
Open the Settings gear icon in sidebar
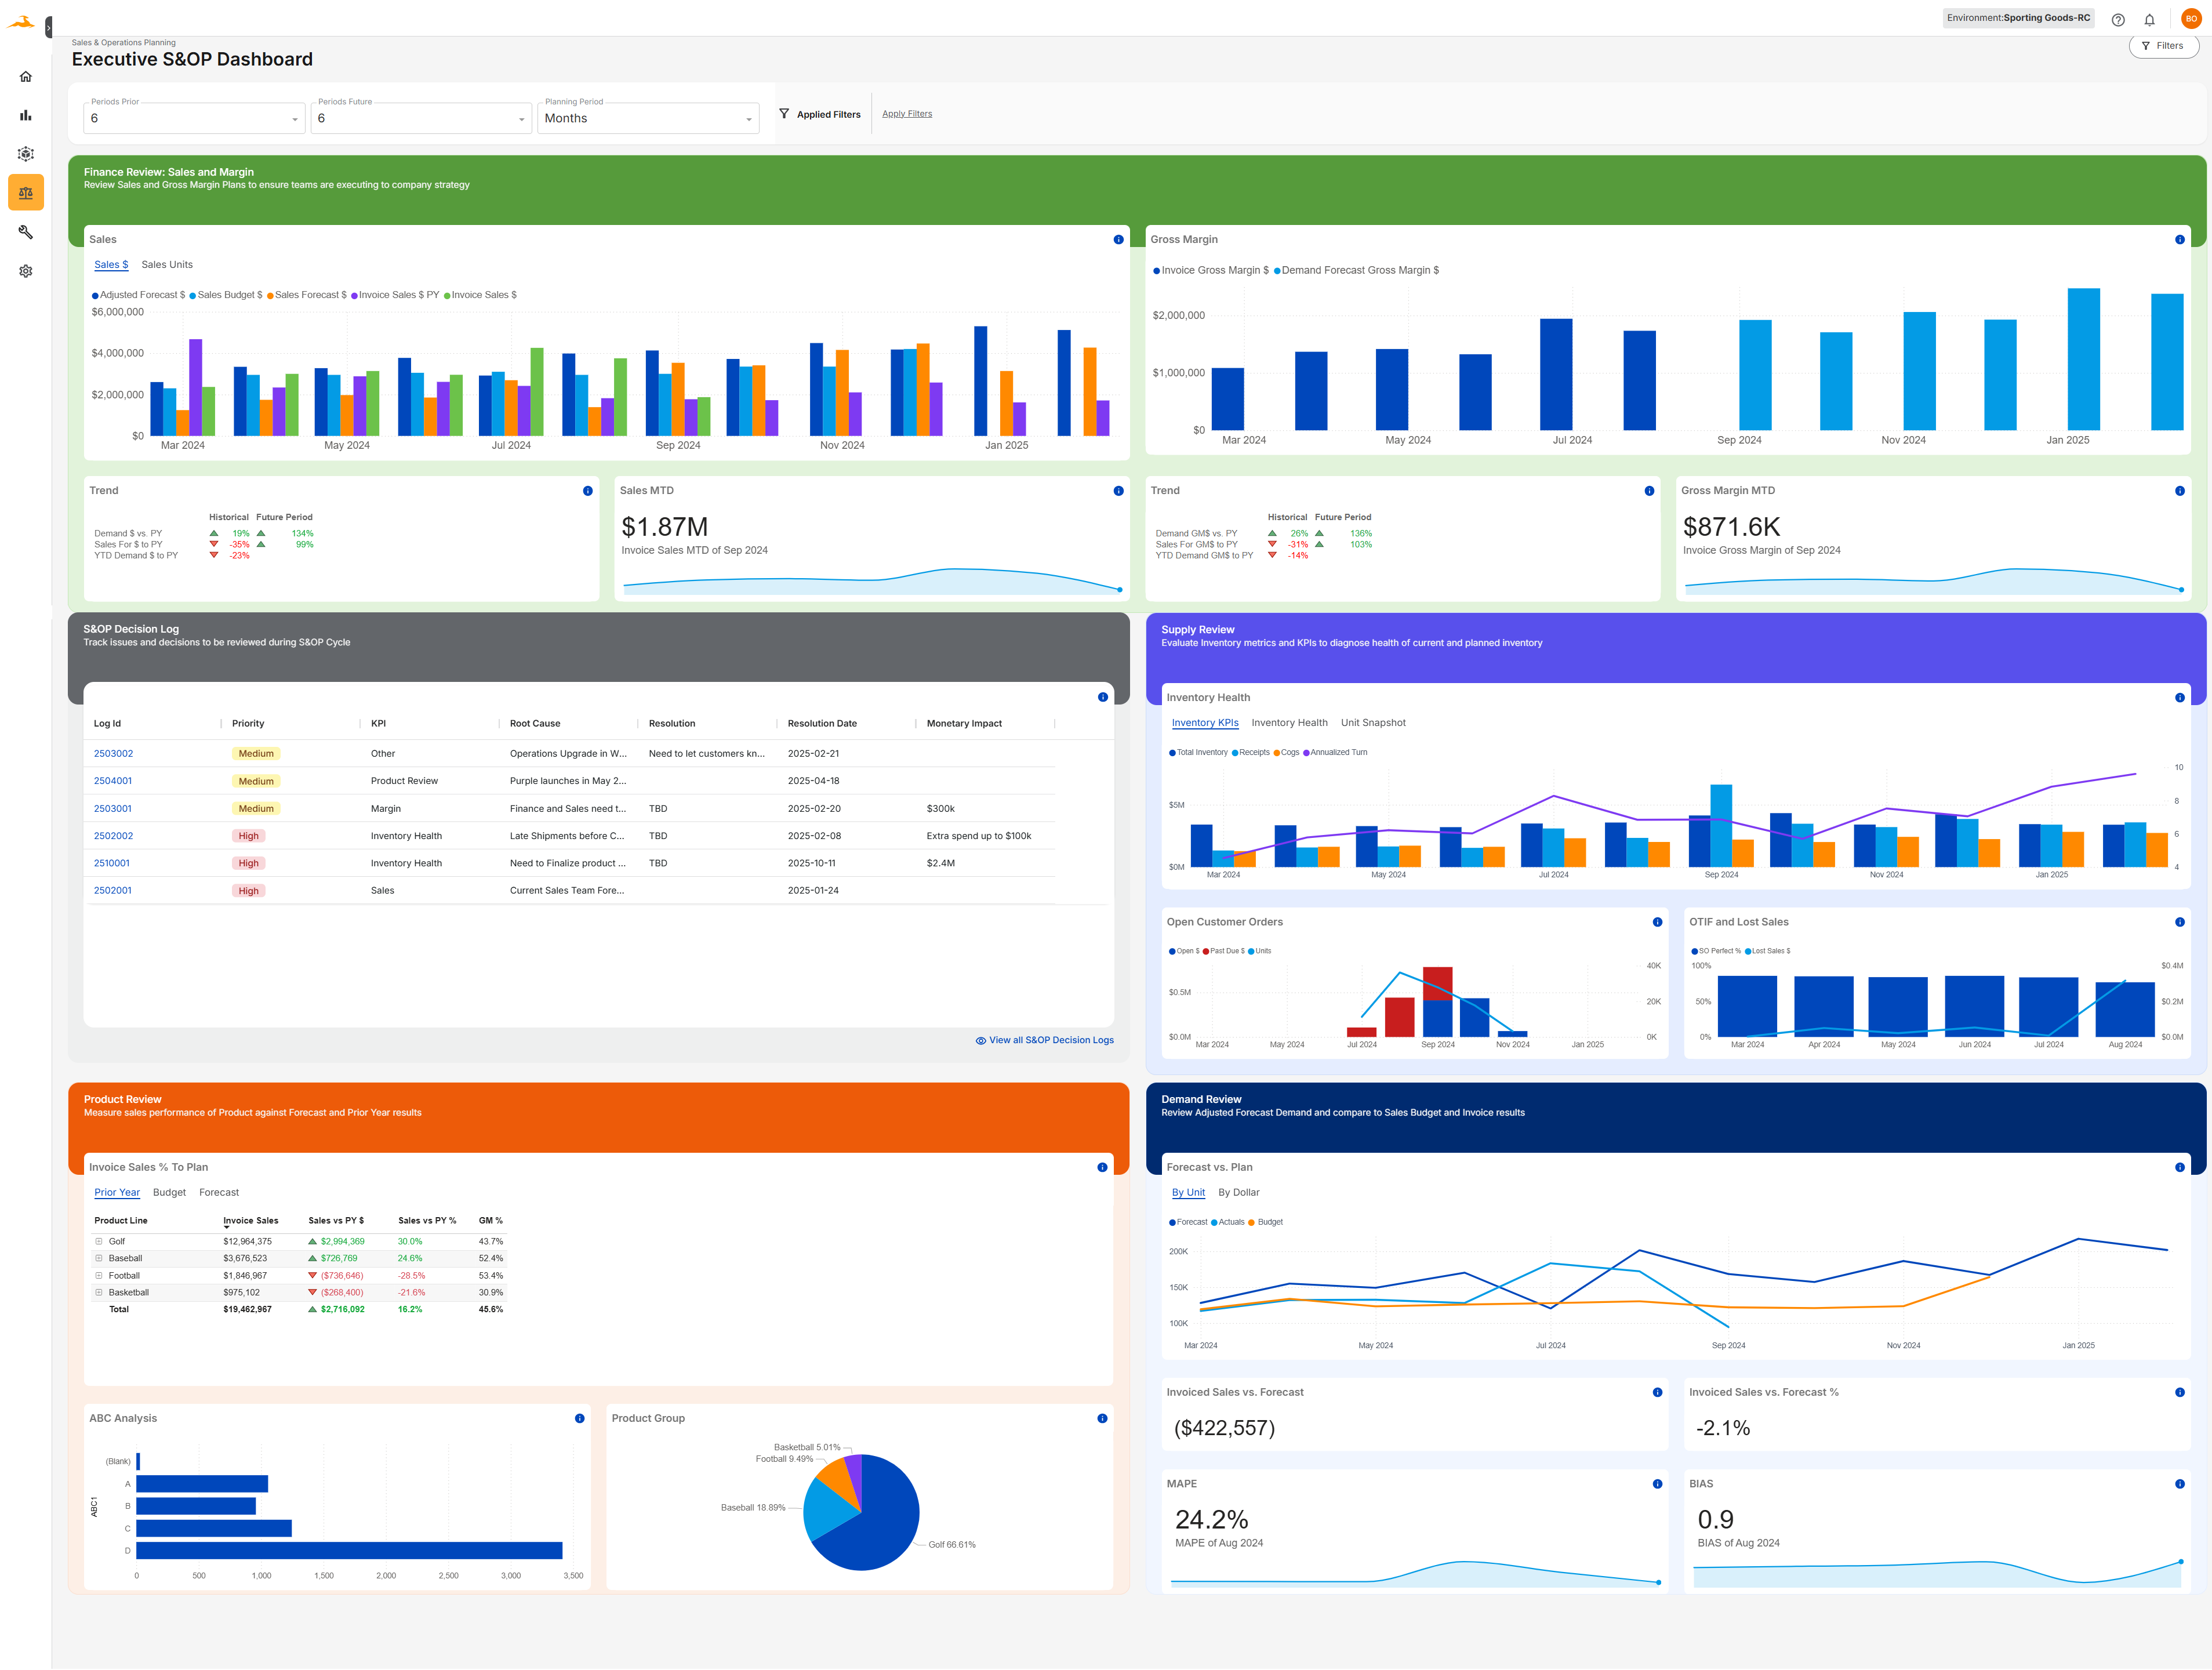[25, 271]
